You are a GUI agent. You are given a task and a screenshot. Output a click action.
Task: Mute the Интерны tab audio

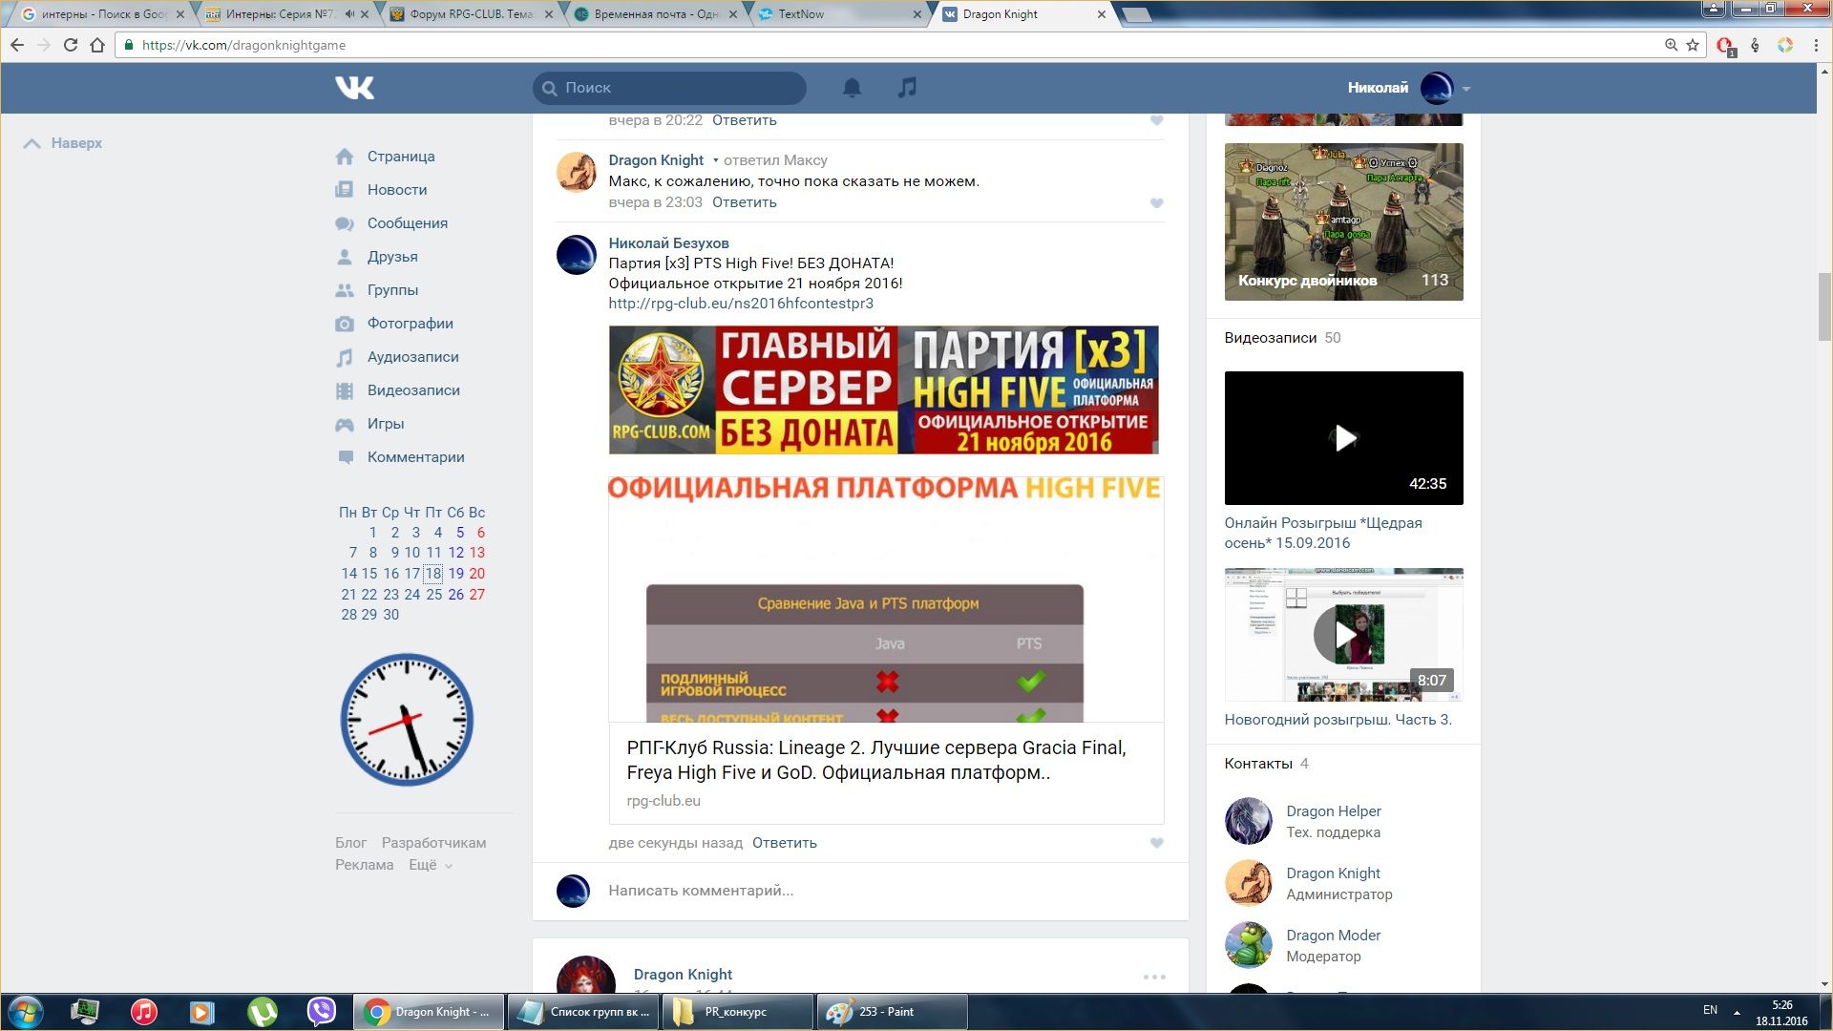(x=349, y=14)
